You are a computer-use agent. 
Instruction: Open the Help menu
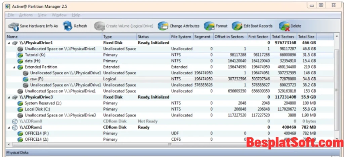coord(76,15)
